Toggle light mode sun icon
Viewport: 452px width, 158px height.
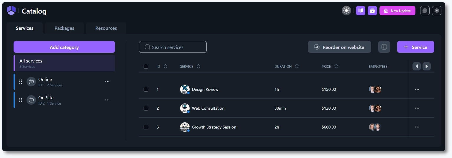(x=346, y=11)
